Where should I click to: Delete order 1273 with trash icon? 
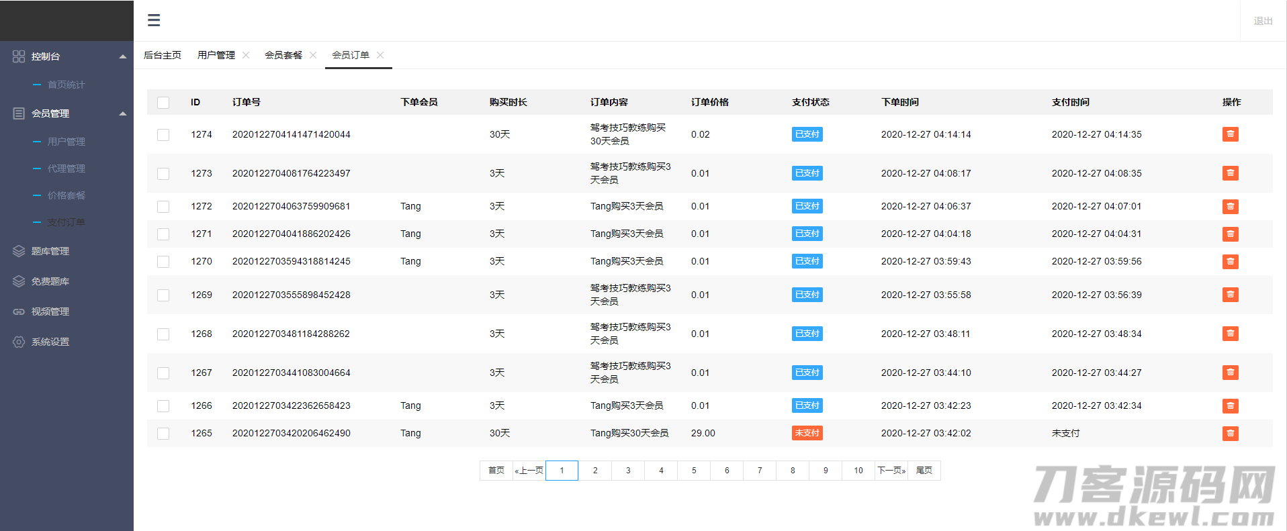point(1231,173)
